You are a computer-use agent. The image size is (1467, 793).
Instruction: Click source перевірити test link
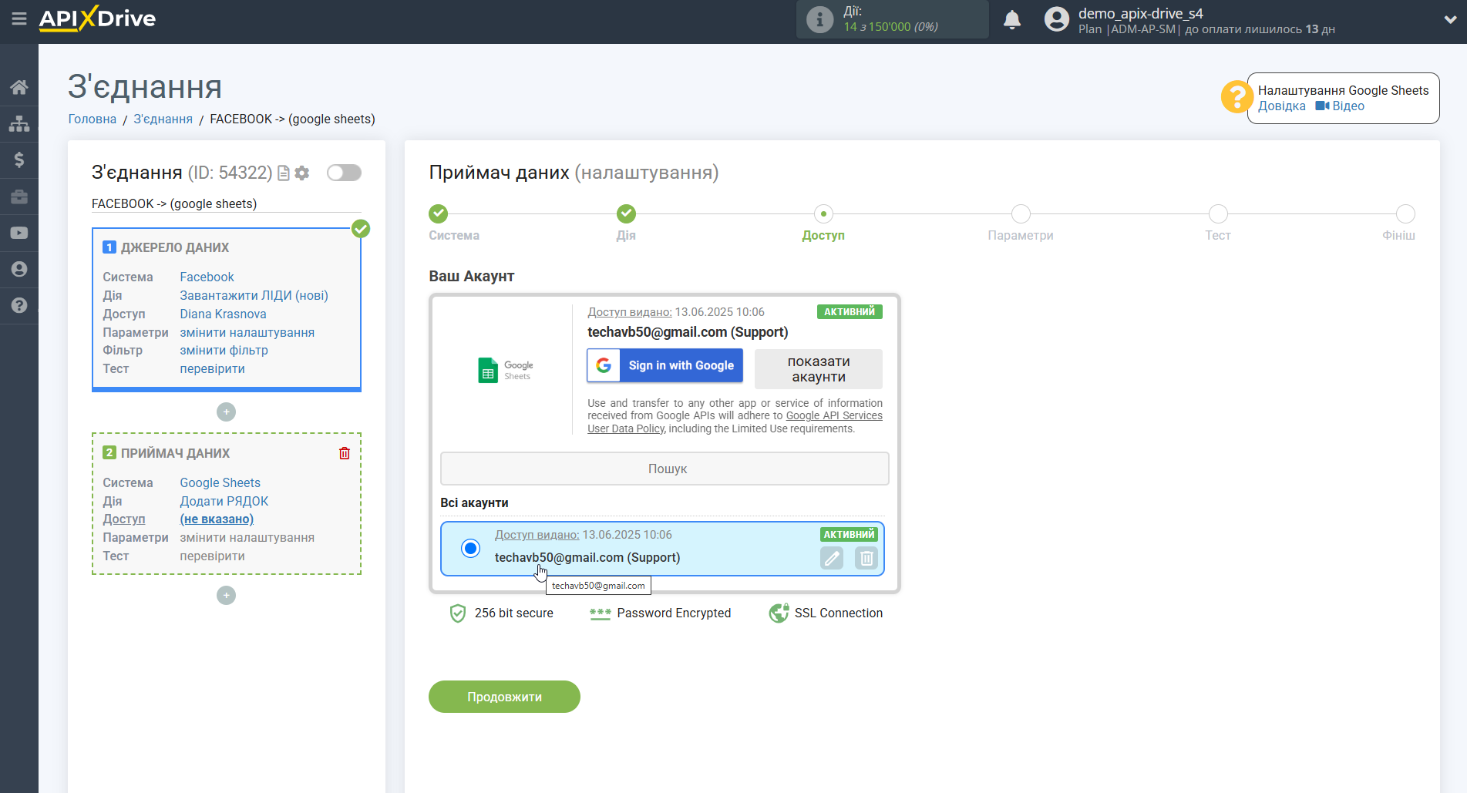pos(212,368)
